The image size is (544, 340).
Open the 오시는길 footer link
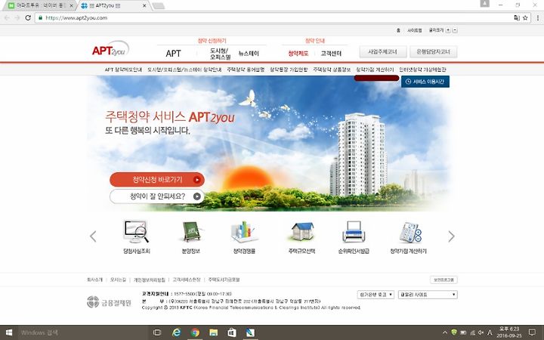point(118,280)
